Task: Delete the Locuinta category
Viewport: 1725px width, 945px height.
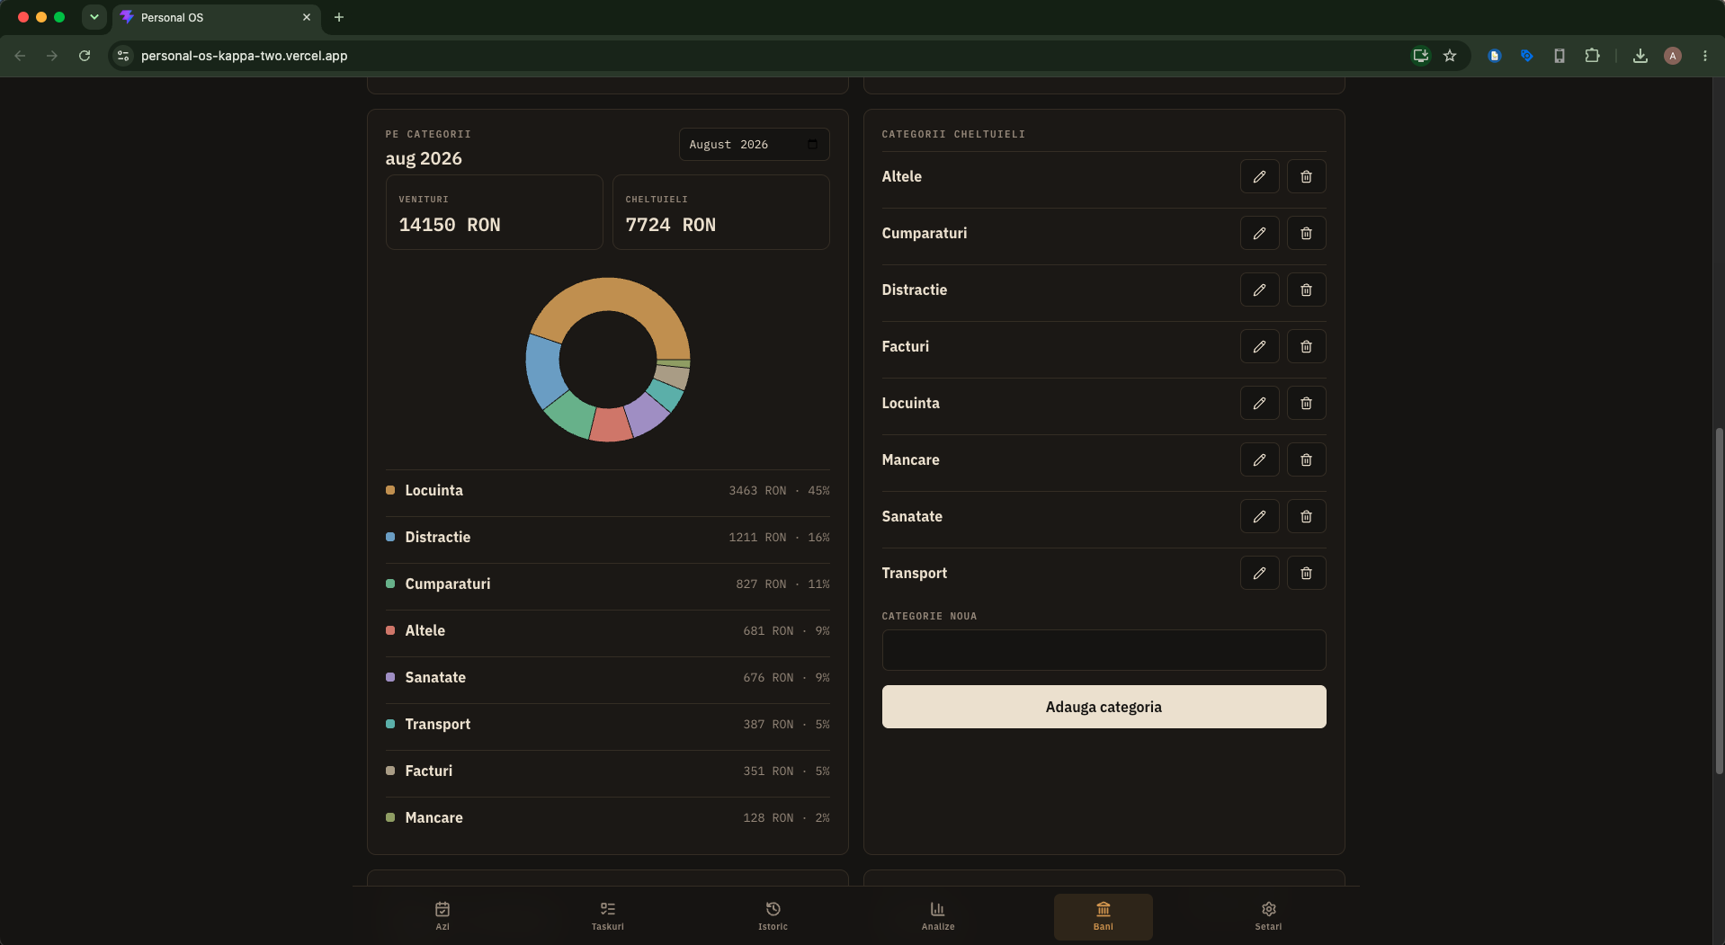Action: pos(1306,403)
